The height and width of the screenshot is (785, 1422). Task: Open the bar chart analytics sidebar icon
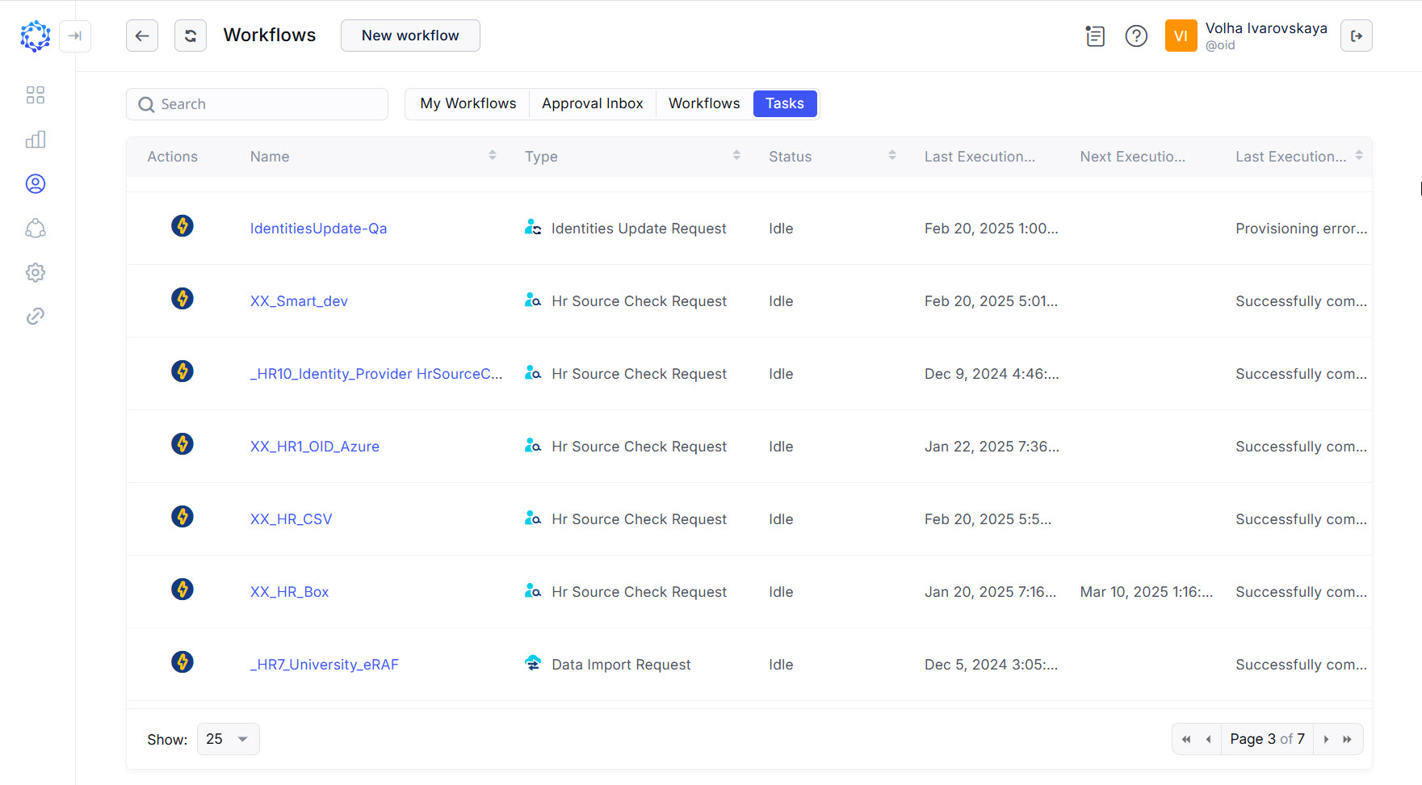coord(36,140)
